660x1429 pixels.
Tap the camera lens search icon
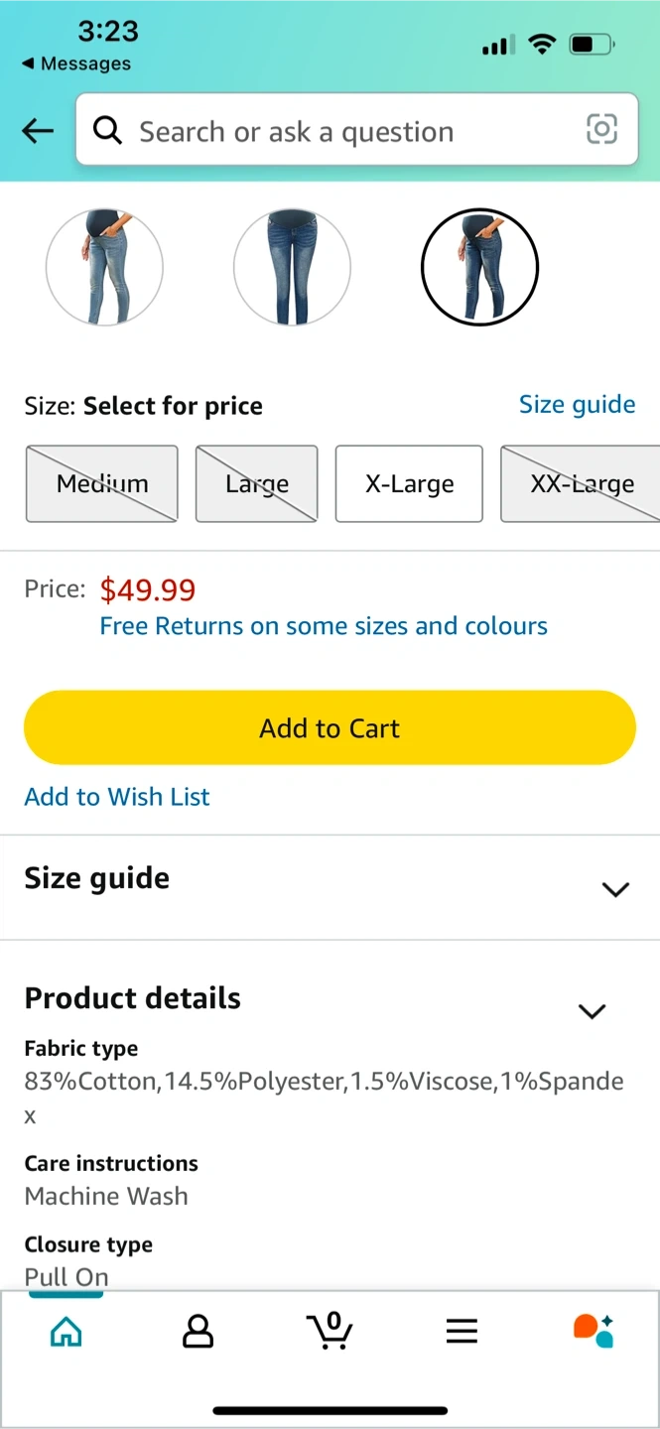(x=601, y=130)
